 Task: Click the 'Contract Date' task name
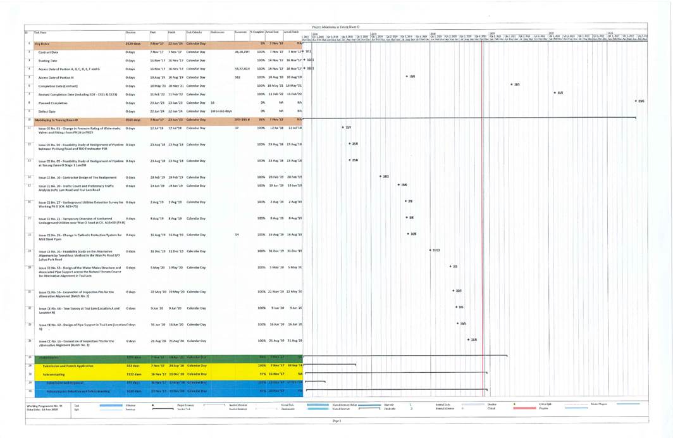(x=48, y=53)
